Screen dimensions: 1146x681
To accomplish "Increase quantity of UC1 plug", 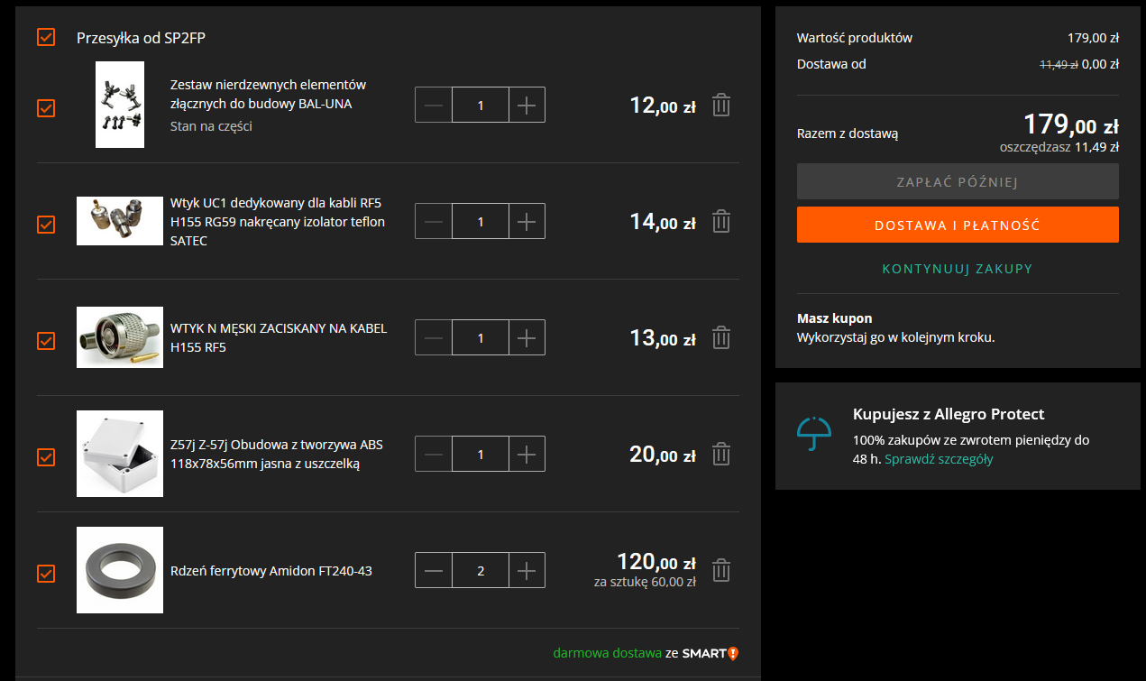I will [527, 221].
